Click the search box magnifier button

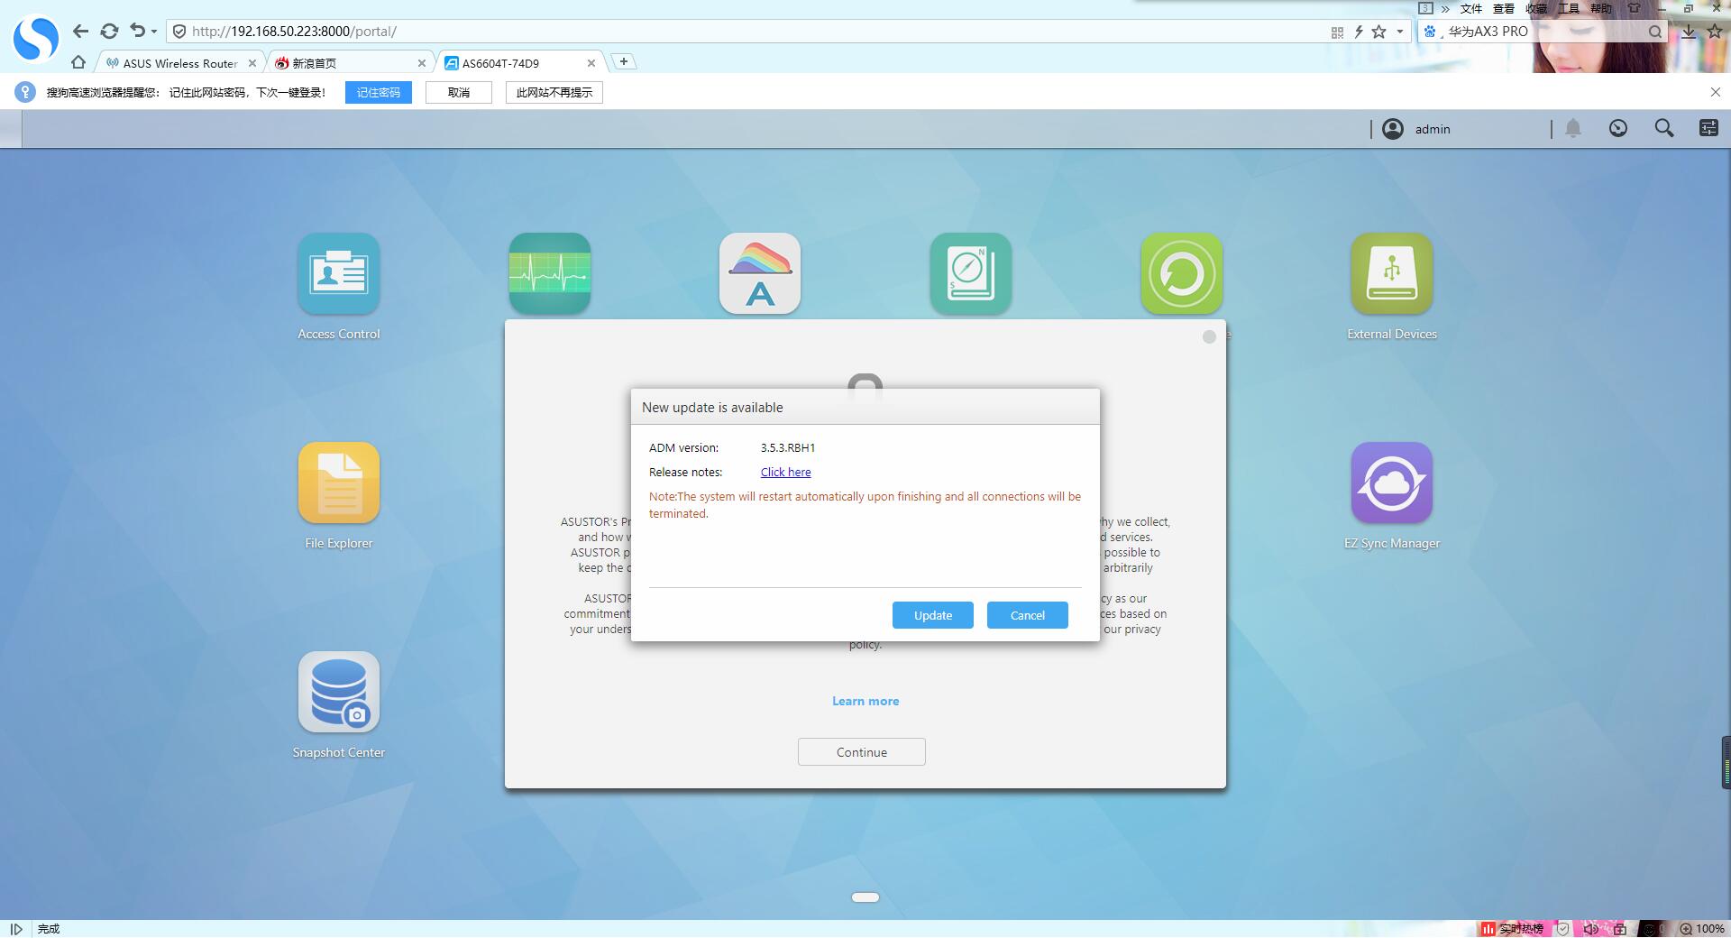click(1655, 32)
